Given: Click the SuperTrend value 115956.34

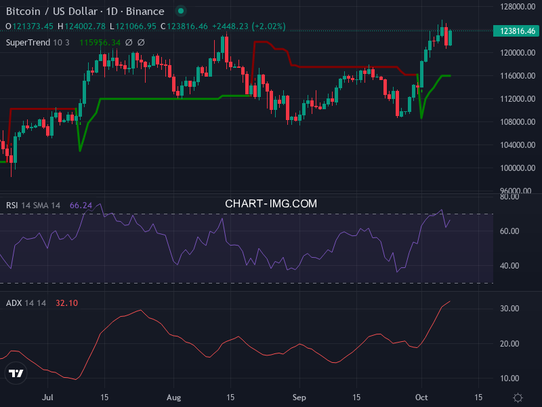Looking at the screenshot, I should click(x=100, y=42).
